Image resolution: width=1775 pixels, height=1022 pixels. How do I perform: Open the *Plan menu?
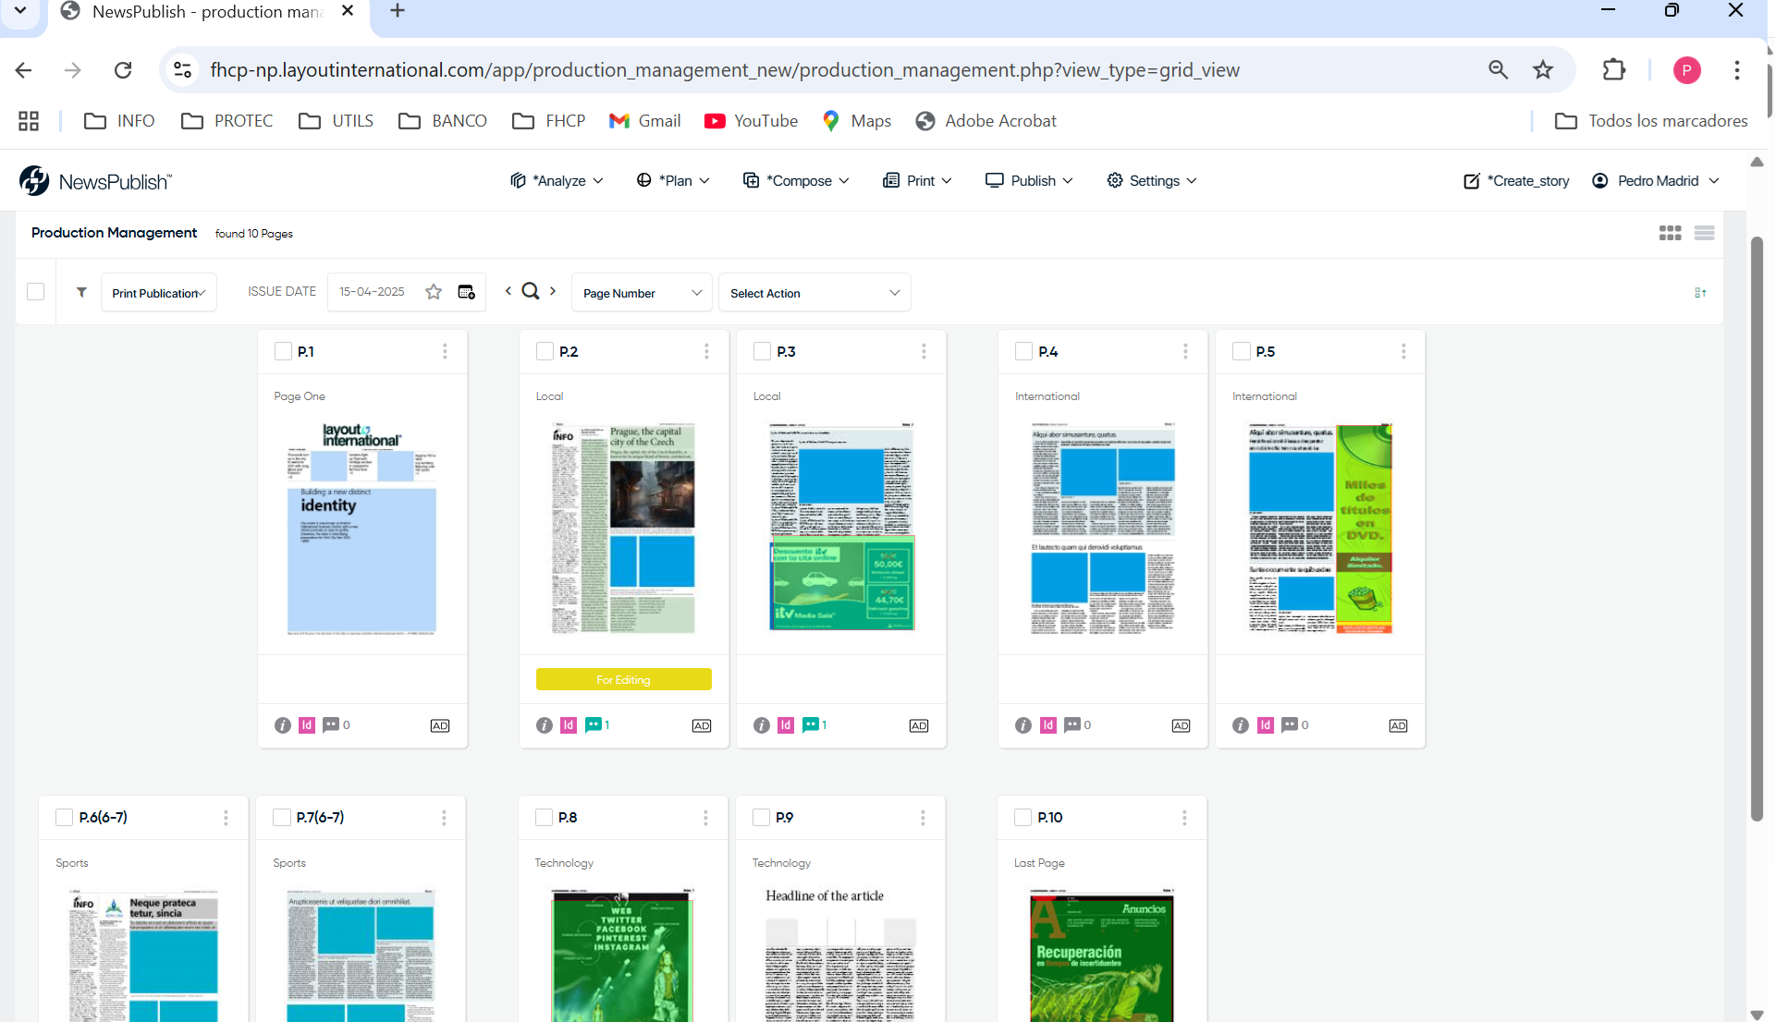tap(673, 181)
